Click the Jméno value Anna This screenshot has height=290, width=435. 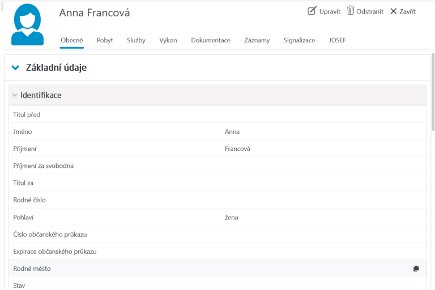[232, 132]
